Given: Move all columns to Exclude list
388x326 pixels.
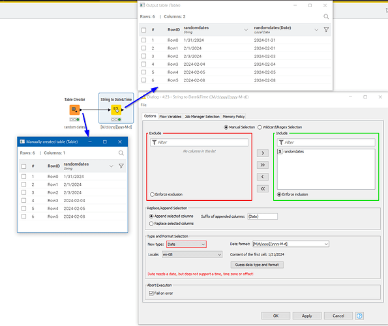Looking at the screenshot, I should [x=263, y=188].
